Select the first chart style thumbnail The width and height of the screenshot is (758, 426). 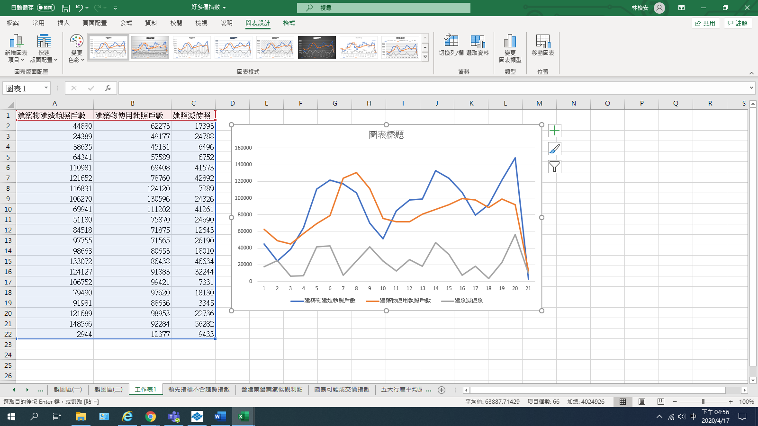click(x=108, y=47)
